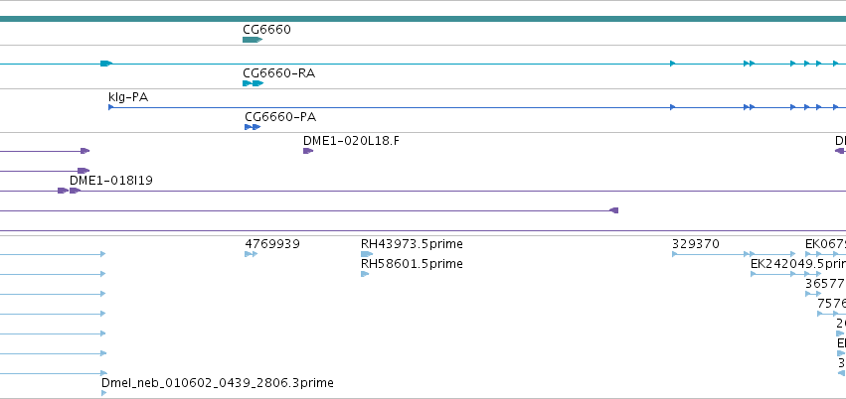Click the DME1-020L18.F text label
This screenshot has height=399, width=846.
351,141
